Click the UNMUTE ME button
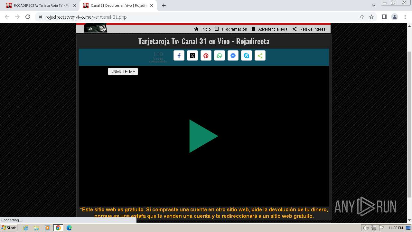412x232 pixels. pyautogui.click(x=123, y=72)
